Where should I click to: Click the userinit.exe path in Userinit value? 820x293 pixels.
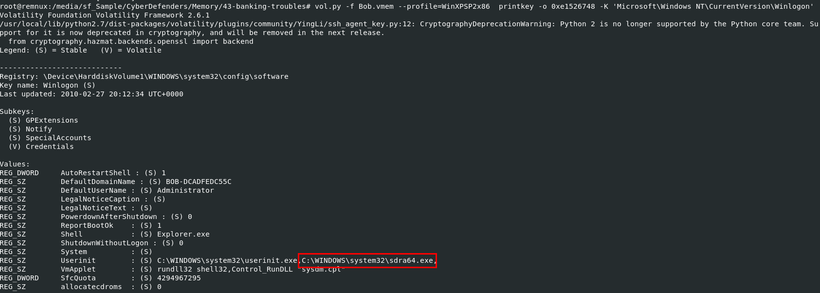pyautogui.click(x=227, y=260)
